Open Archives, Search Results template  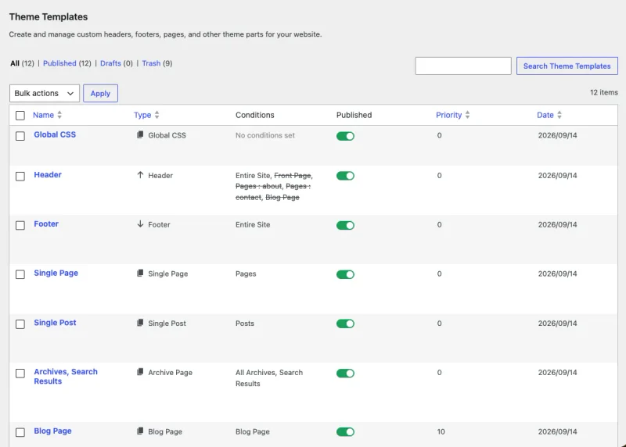(x=66, y=377)
